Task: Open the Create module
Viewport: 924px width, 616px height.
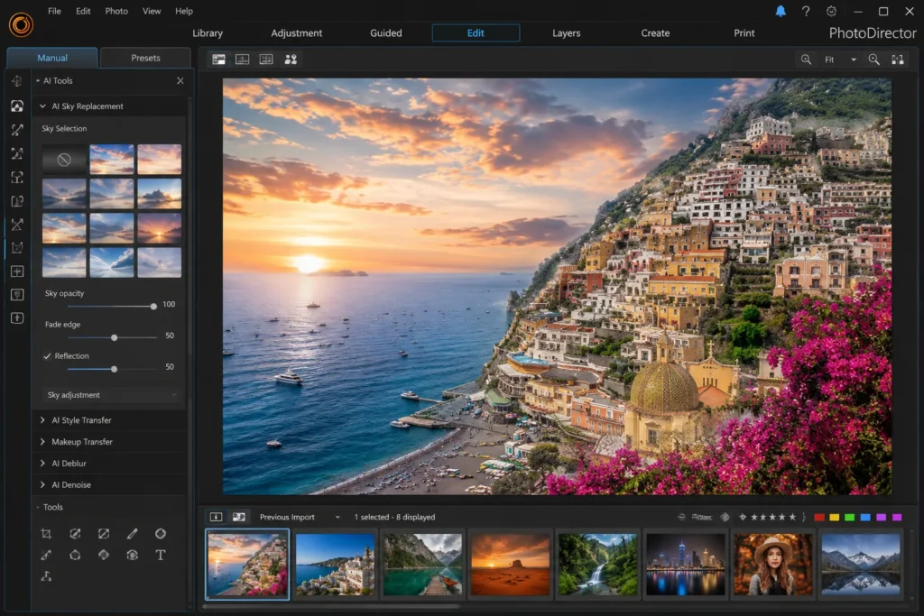Action: click(x=655, y=33)
